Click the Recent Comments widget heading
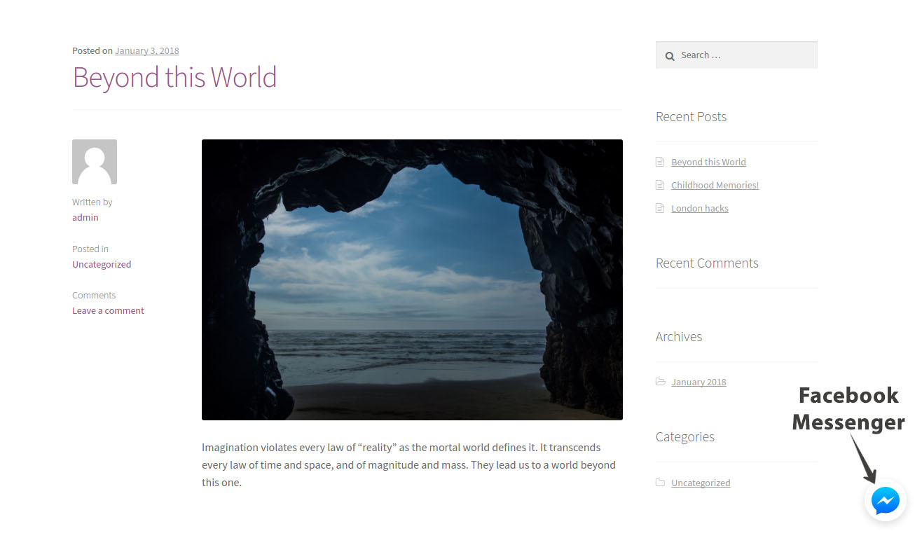The height and width of the screenshot is (538, 922). tap(707, 263)
